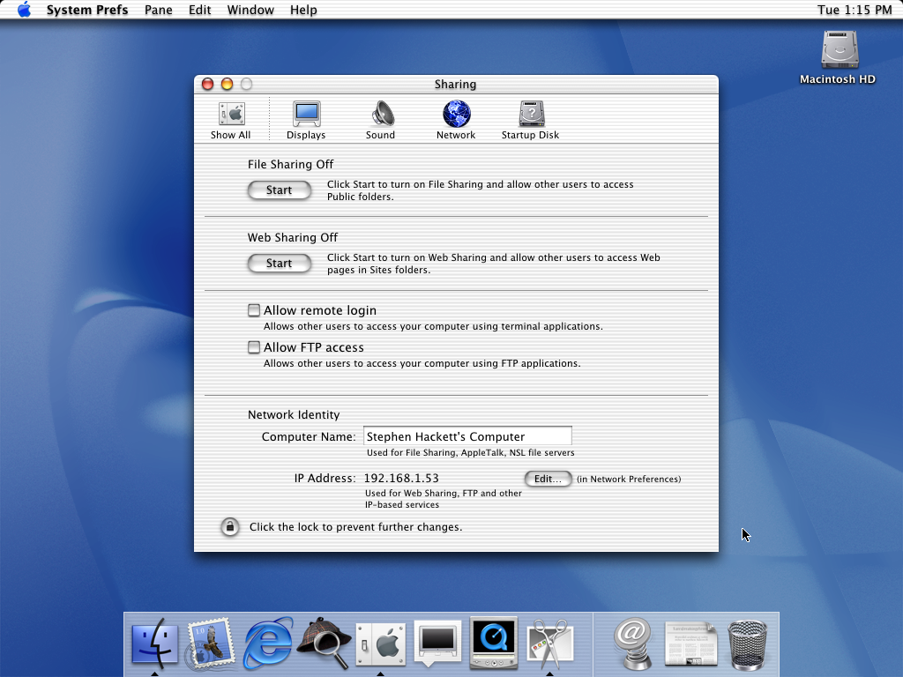Click Edit… button beside IP address
Image resolution: width=903 pixels, height=677 pixels.
pyautogui.click(x=548, y=479)
